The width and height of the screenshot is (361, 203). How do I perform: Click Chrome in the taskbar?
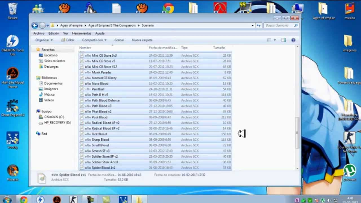click(24, 200)
